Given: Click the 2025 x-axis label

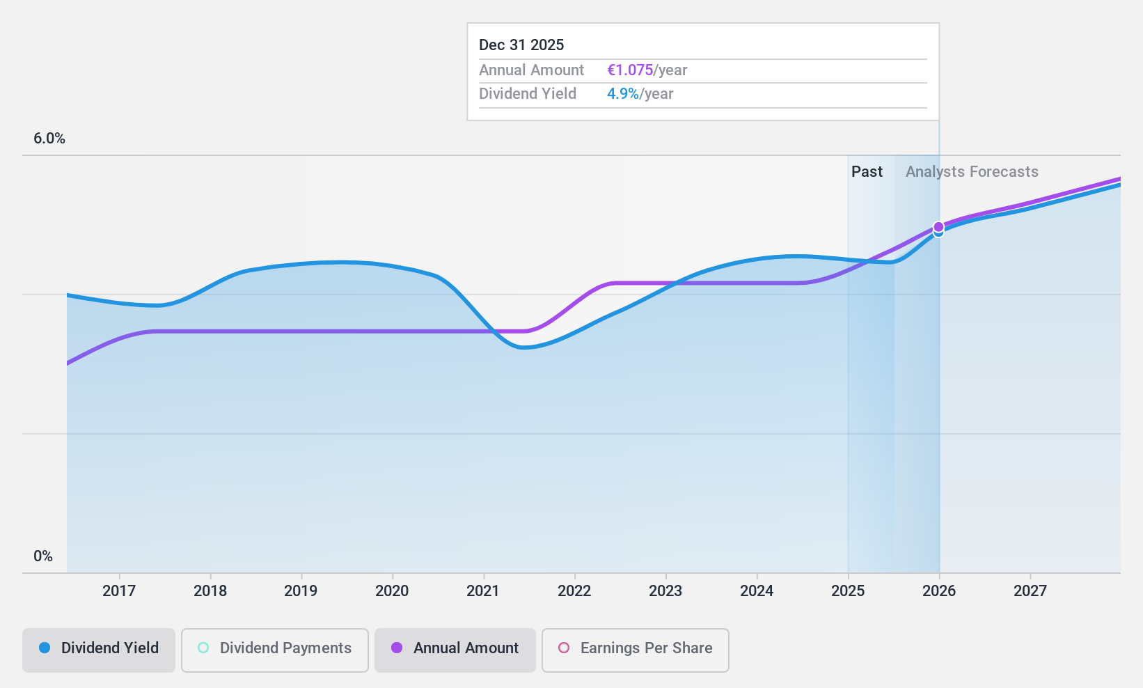Looking at the screenshot, I should pos(848,591).
